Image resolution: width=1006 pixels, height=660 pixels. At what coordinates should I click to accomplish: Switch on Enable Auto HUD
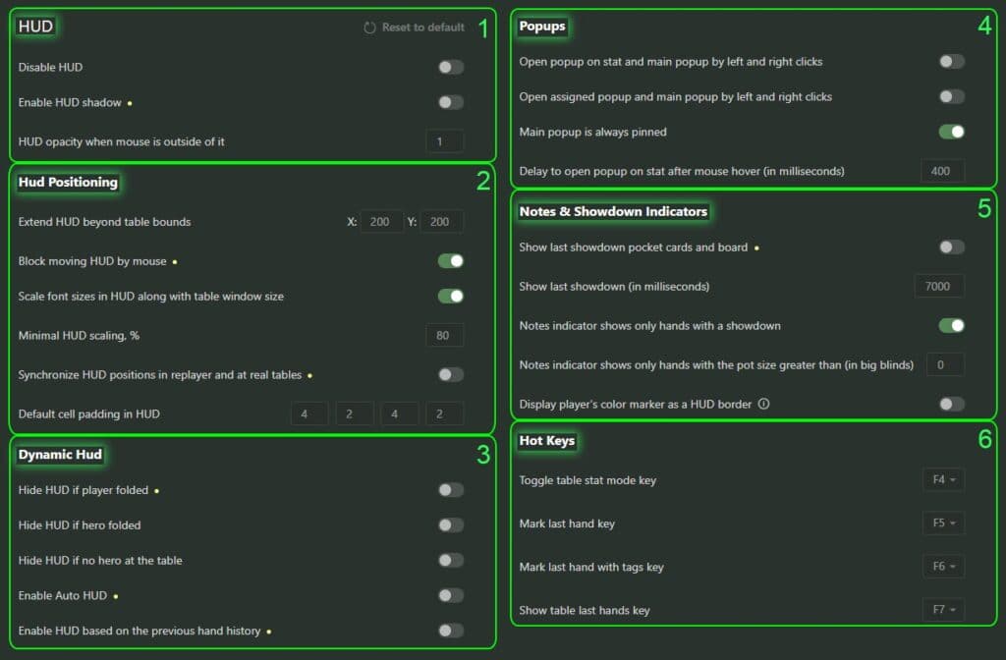[x=451, y=595]
